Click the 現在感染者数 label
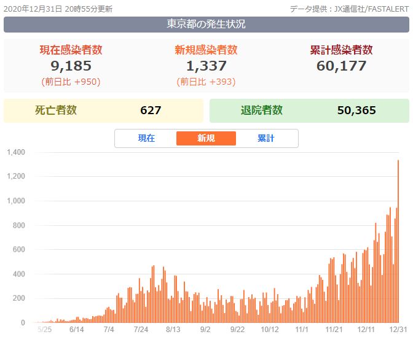This screenshot has height=337, width=413. (71, 50)
